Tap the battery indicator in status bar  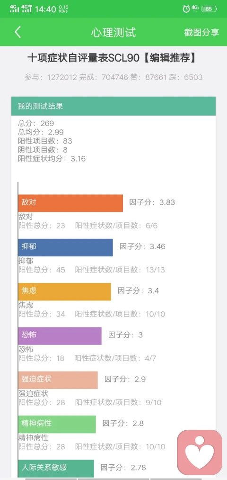[x=210, y=9]
